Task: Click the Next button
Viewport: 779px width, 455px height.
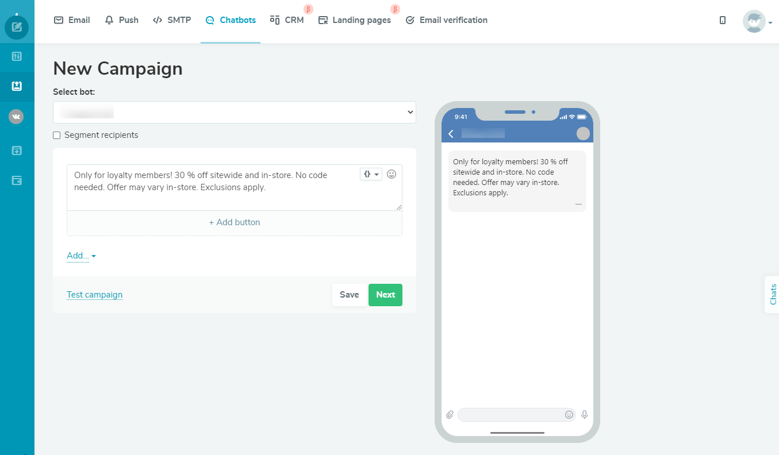Action: (x=385, y=295)
